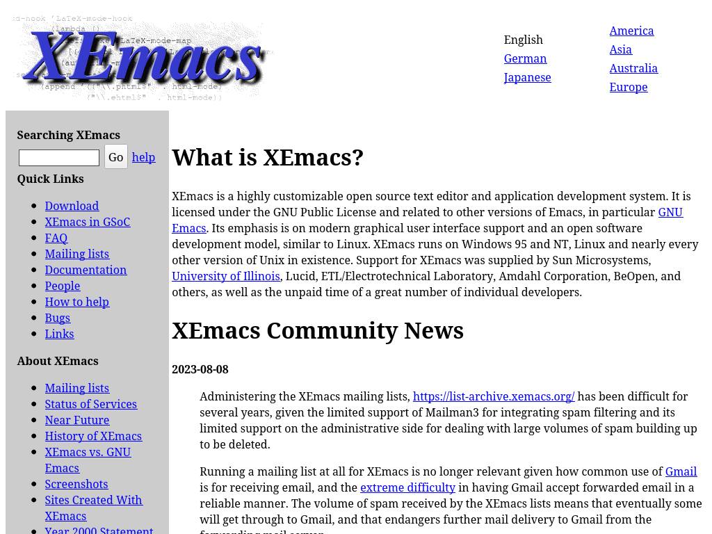Image resolution: width=712 pixels, height=534 pixels.
Task: Switch site language to Japanese
Action: point(527,77)
